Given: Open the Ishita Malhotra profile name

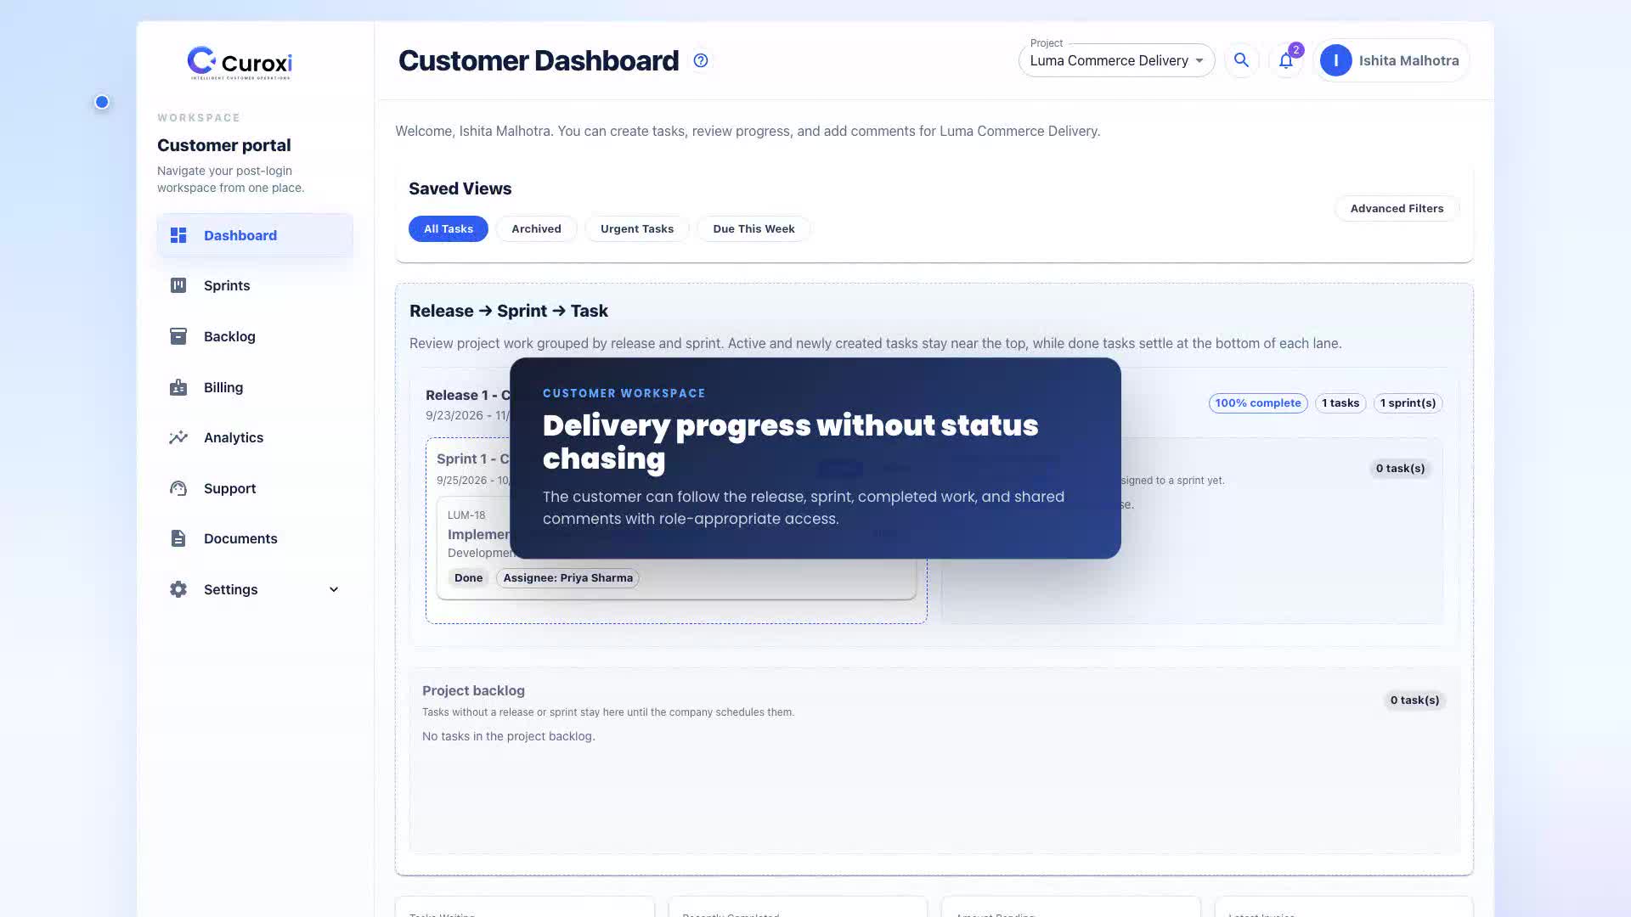Looking at the screenshot, I should tap(1408, 60).
